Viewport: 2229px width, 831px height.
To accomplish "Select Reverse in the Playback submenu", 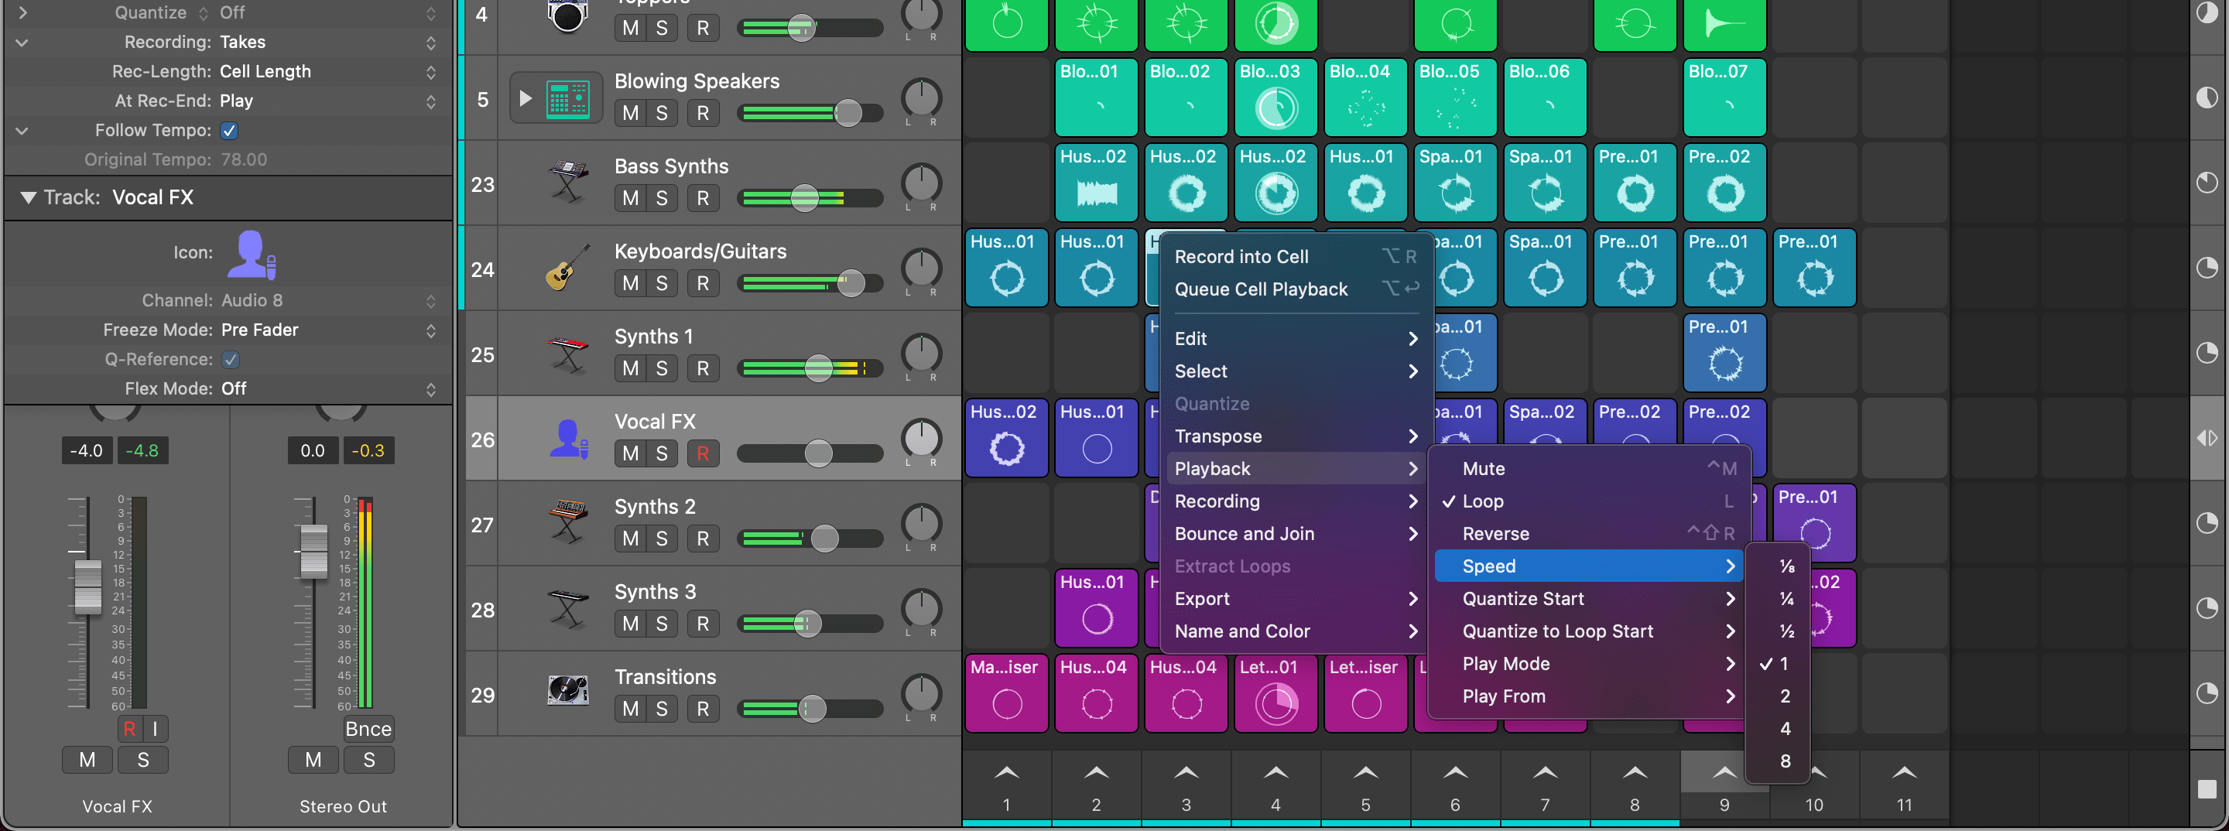I will coord(1496,534).
